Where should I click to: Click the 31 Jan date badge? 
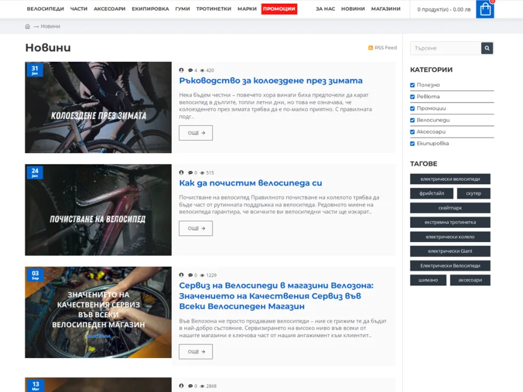(35, 70)
